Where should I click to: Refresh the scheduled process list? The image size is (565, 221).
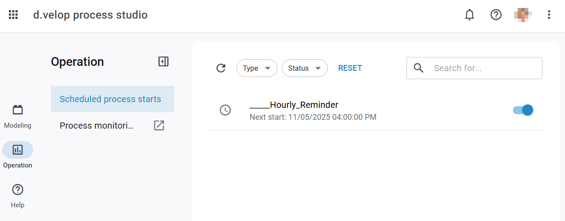[221, 68]
